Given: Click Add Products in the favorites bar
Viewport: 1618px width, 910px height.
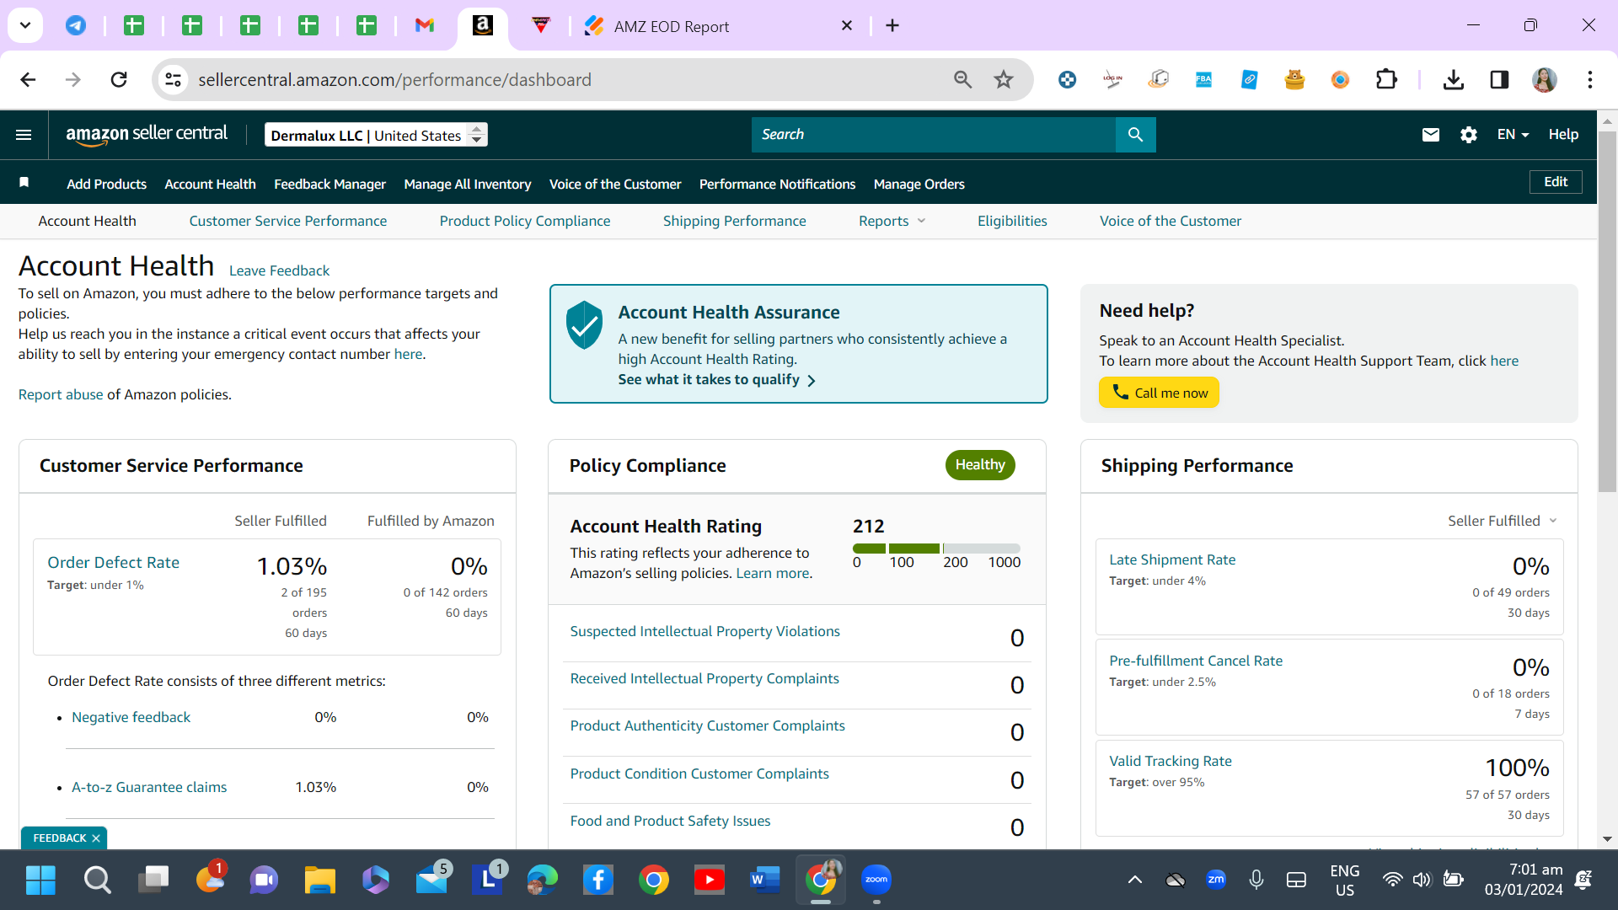Looking at the screenshot, I should point(106,184).
